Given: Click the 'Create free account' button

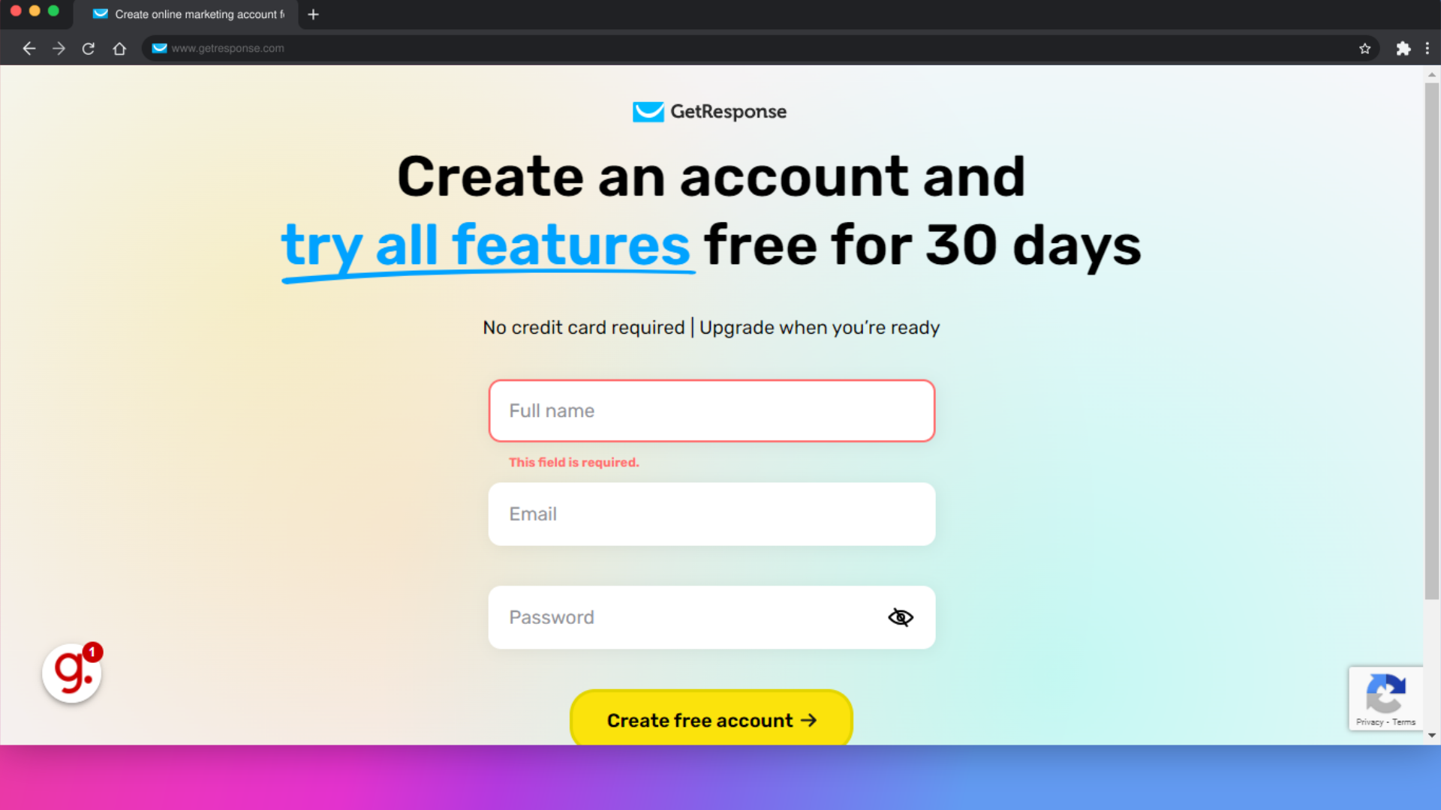Looking at the screenshot, I should (711, 719).
